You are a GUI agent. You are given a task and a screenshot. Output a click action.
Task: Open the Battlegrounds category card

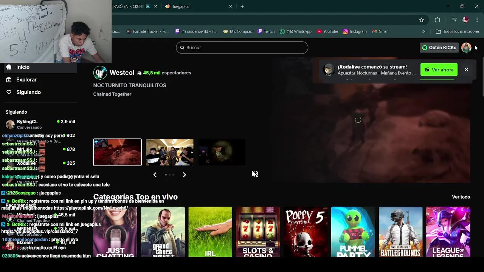coord(400,232)
